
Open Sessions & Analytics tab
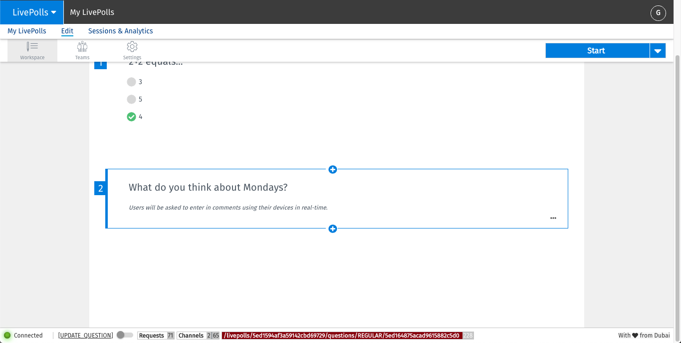(x=121, y=31)
